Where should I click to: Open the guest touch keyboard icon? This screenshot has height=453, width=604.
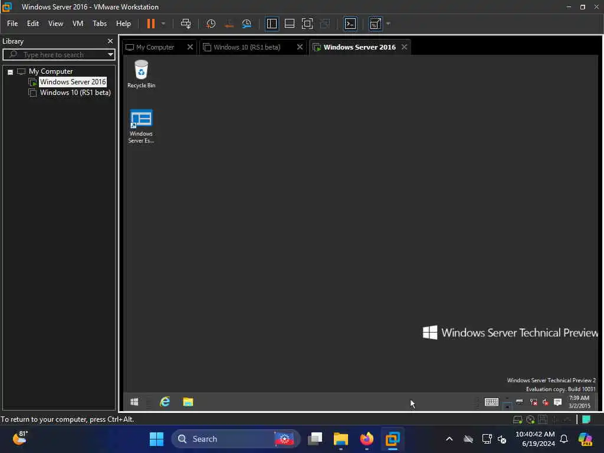click(491, 402)
